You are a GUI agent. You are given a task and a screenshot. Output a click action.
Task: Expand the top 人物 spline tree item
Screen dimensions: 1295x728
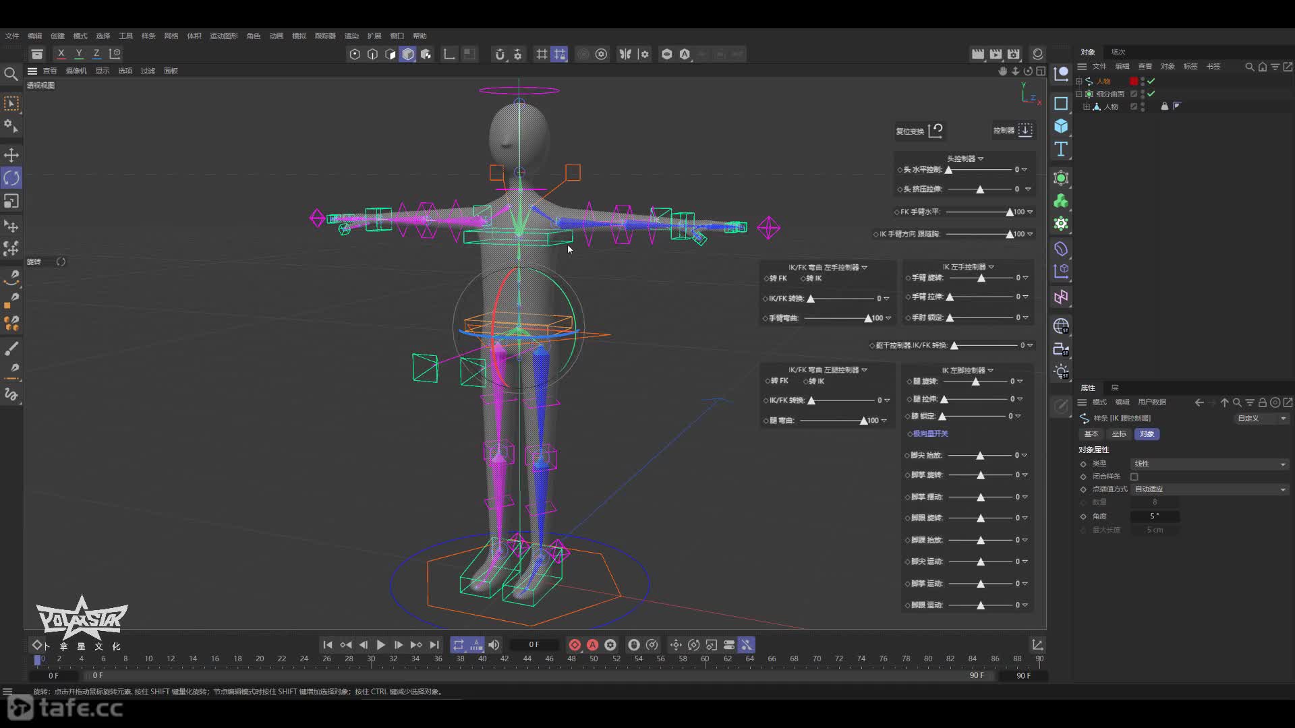click(1079, 81)
